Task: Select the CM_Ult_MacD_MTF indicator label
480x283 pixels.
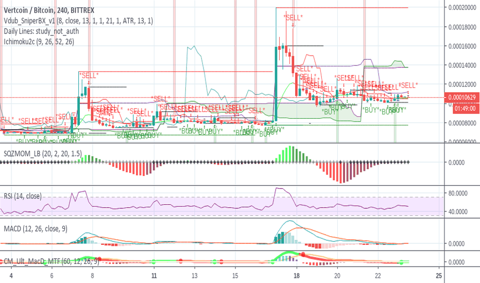Action: click(52, 261)
